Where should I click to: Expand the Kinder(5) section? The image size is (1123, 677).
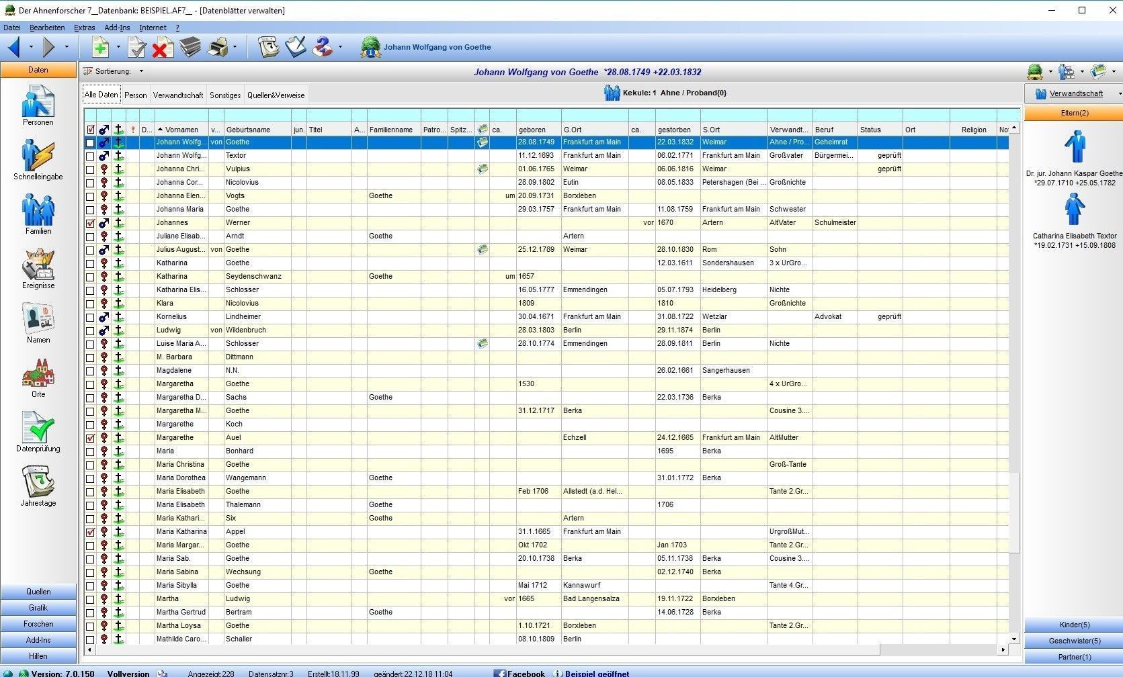tap(1074, 625)
